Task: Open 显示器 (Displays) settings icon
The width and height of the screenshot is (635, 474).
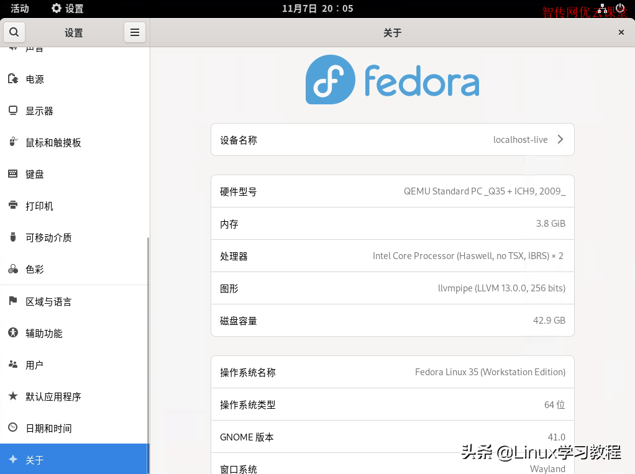Action: click(12, 111)
